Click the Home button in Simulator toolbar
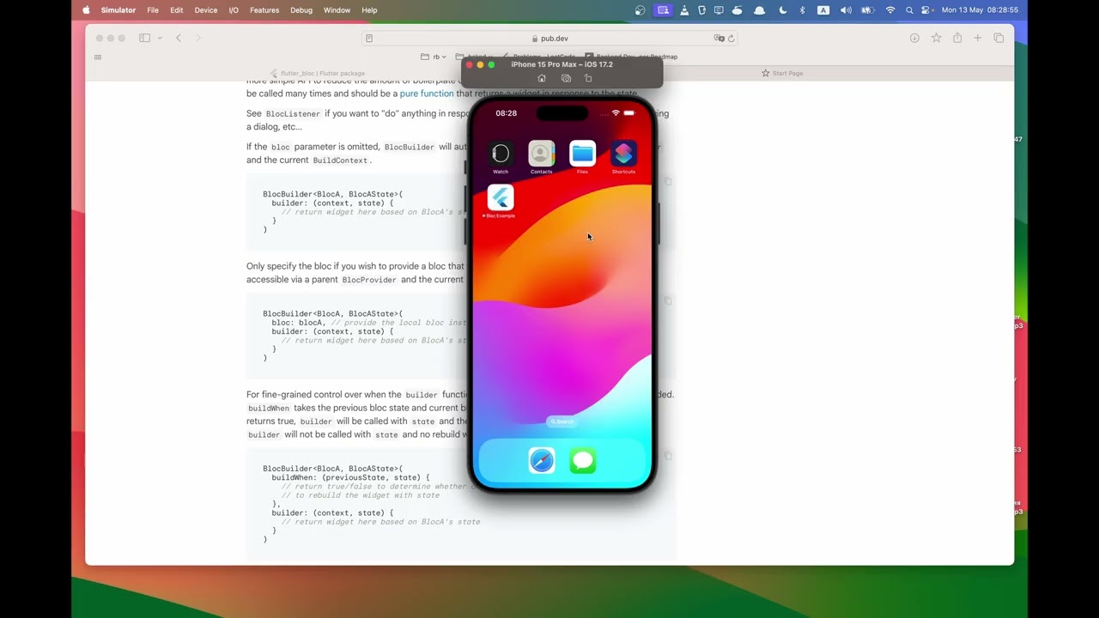 (x=542, y=78)
